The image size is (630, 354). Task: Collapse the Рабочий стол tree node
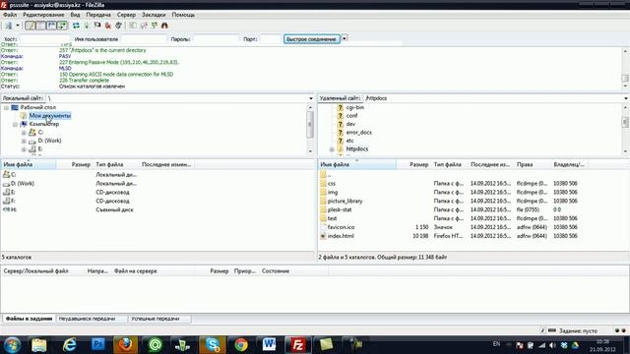[x=6, y=107]
